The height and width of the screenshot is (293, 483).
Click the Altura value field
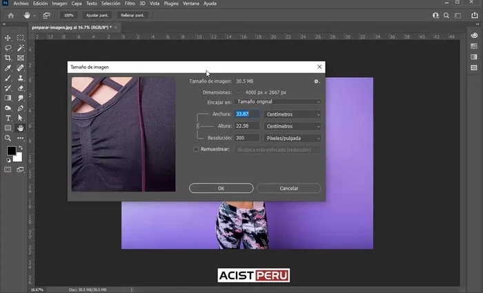click(x=247, y=126)
